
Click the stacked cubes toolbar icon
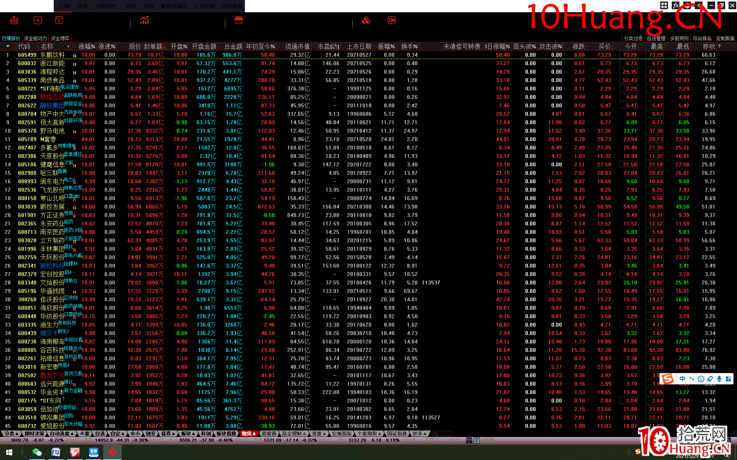coord(366,20)
